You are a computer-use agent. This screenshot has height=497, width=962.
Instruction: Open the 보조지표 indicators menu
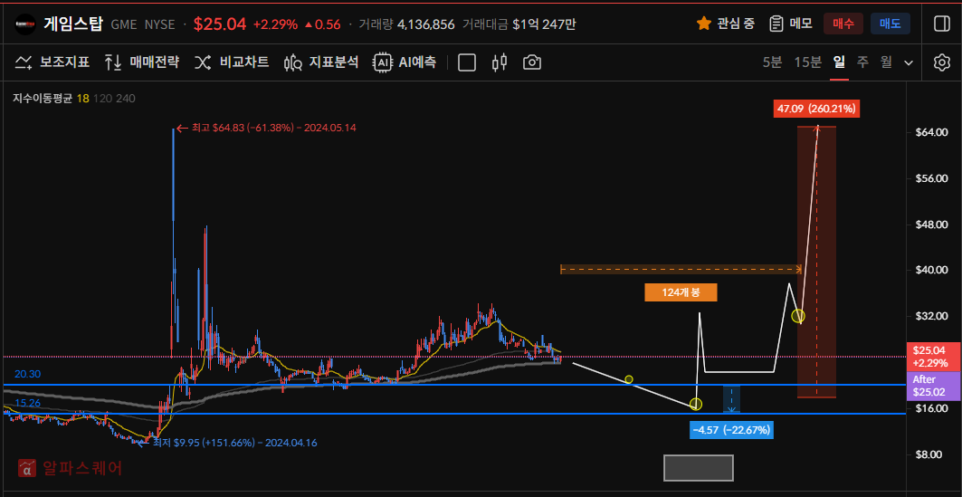click(52, 62)
